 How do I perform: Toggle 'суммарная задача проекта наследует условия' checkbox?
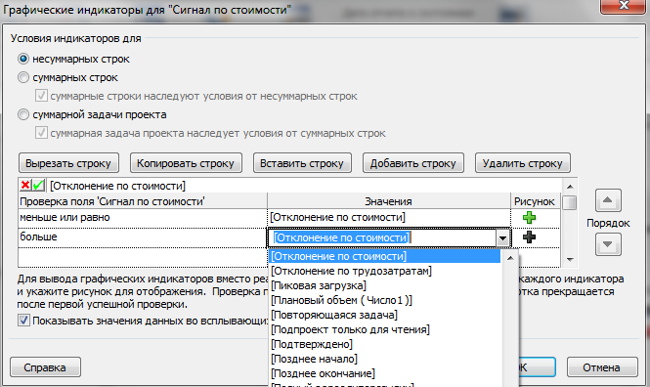(41, 133)
